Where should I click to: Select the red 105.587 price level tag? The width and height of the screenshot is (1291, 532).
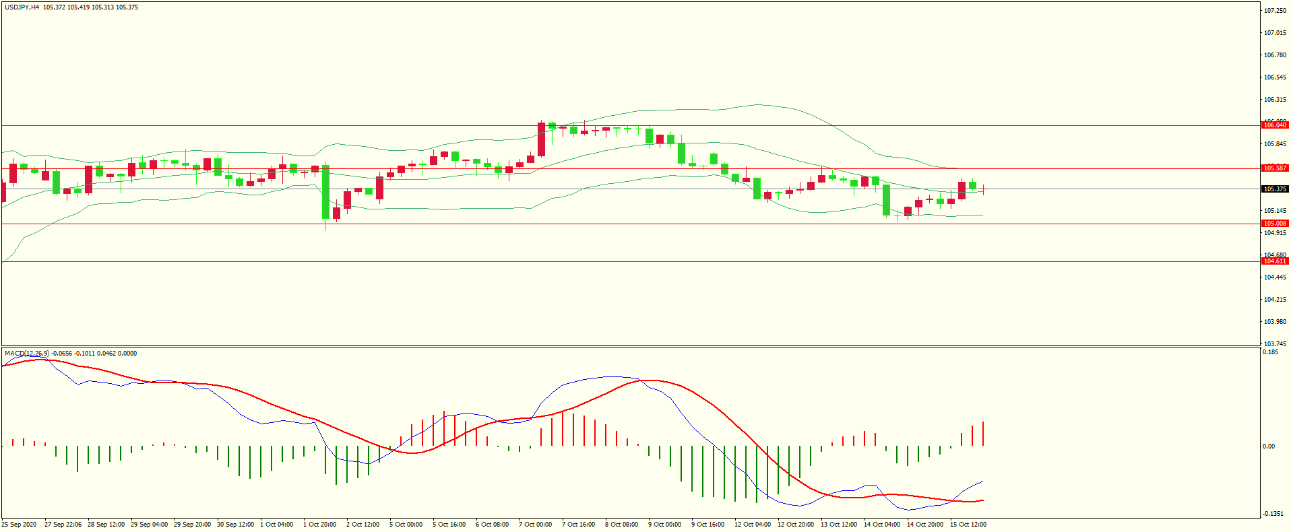[1274, 168]
